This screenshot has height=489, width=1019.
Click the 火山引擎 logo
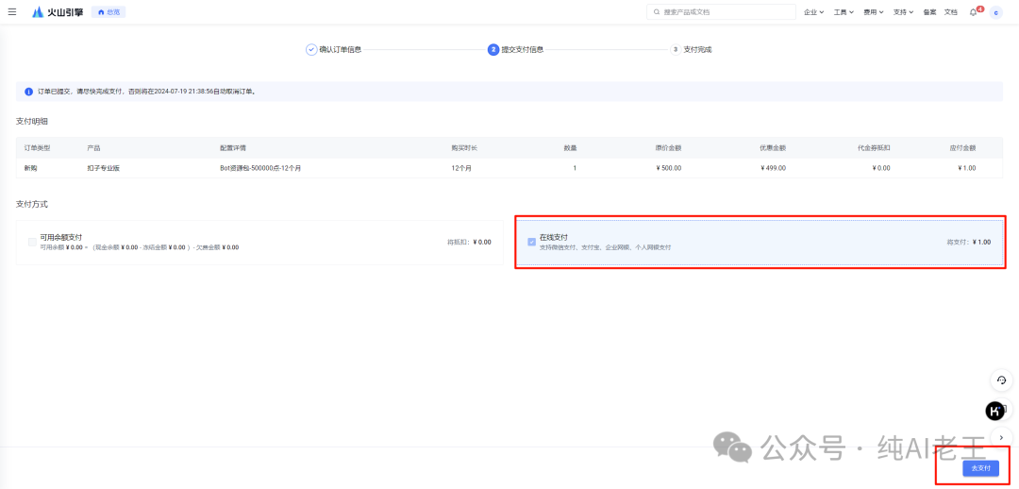[58, 12]
